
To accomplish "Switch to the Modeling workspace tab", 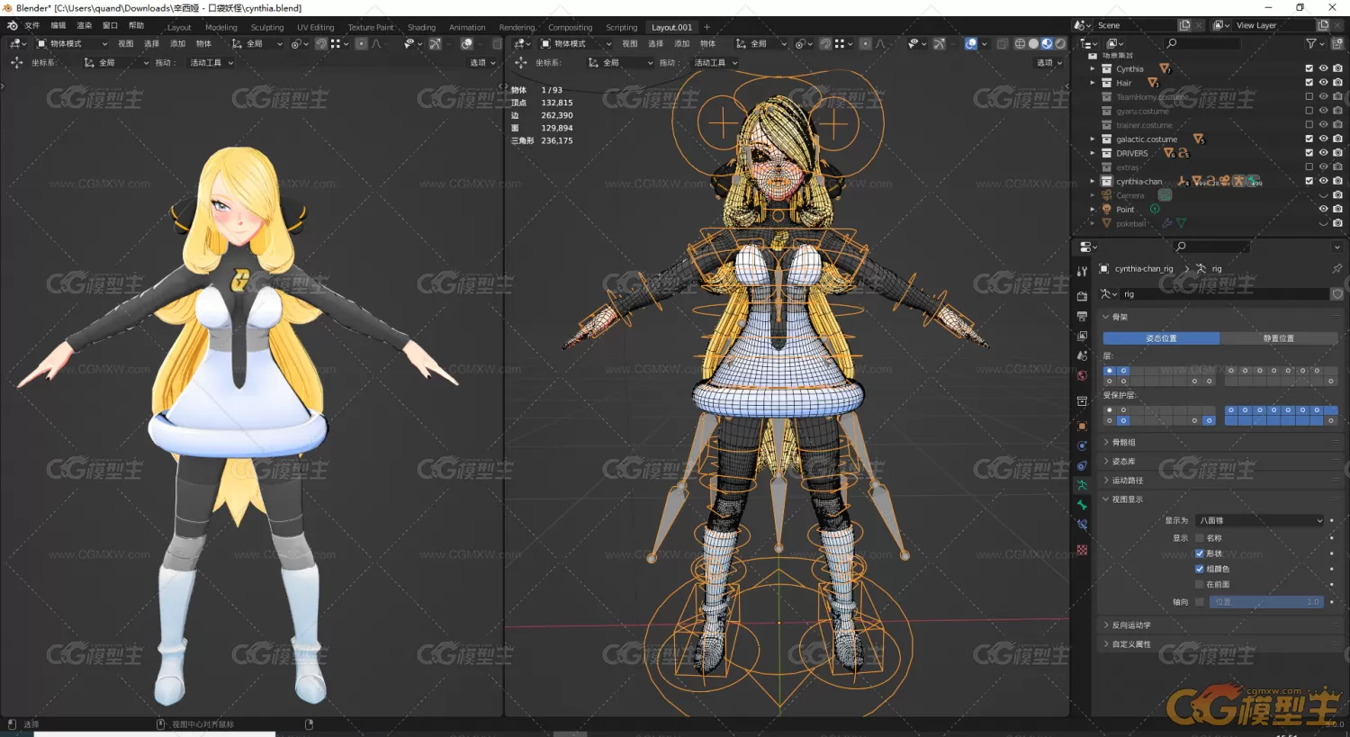I will [x=221, y=27].
